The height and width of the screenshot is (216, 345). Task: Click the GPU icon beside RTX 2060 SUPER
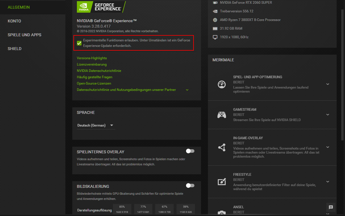215,3
